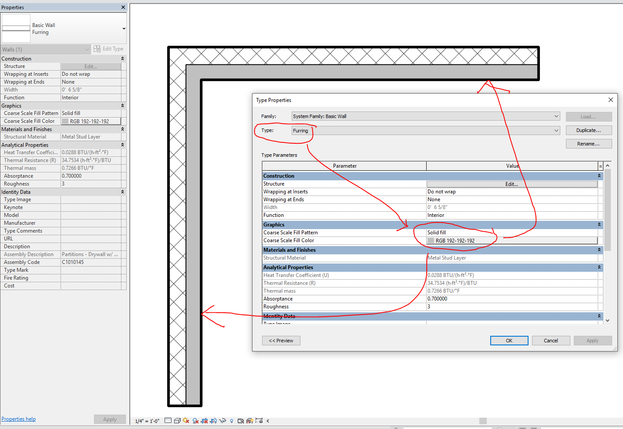The height and width of the screenshot is (429, 623).
Task: Open the Type dropdown showing Furring
Action: pos(556,130)
